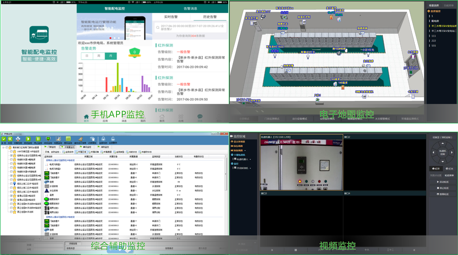The width and height of the screenshot is (458, 255).
Task: Click the 风机1 fan icon on map
Action: pyautogui.click(x=318, y=100)
